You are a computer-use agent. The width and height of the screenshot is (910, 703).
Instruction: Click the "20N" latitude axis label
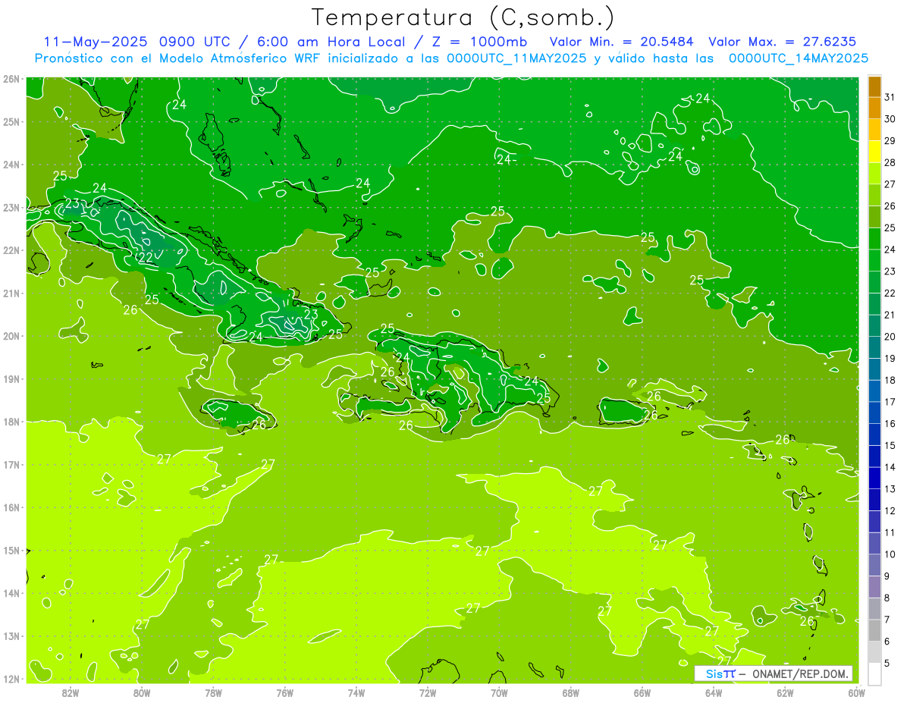tap(11, 336)
